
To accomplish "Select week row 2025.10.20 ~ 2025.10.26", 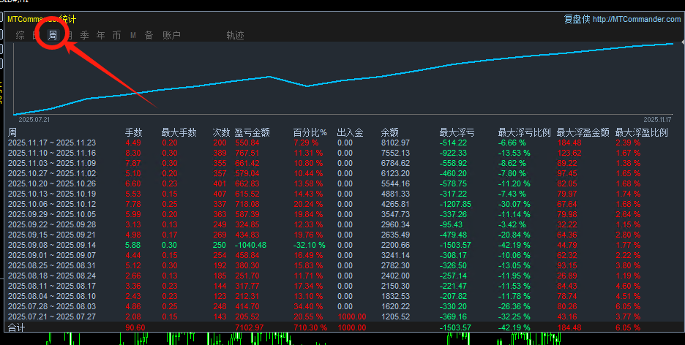I will point(342,183).
